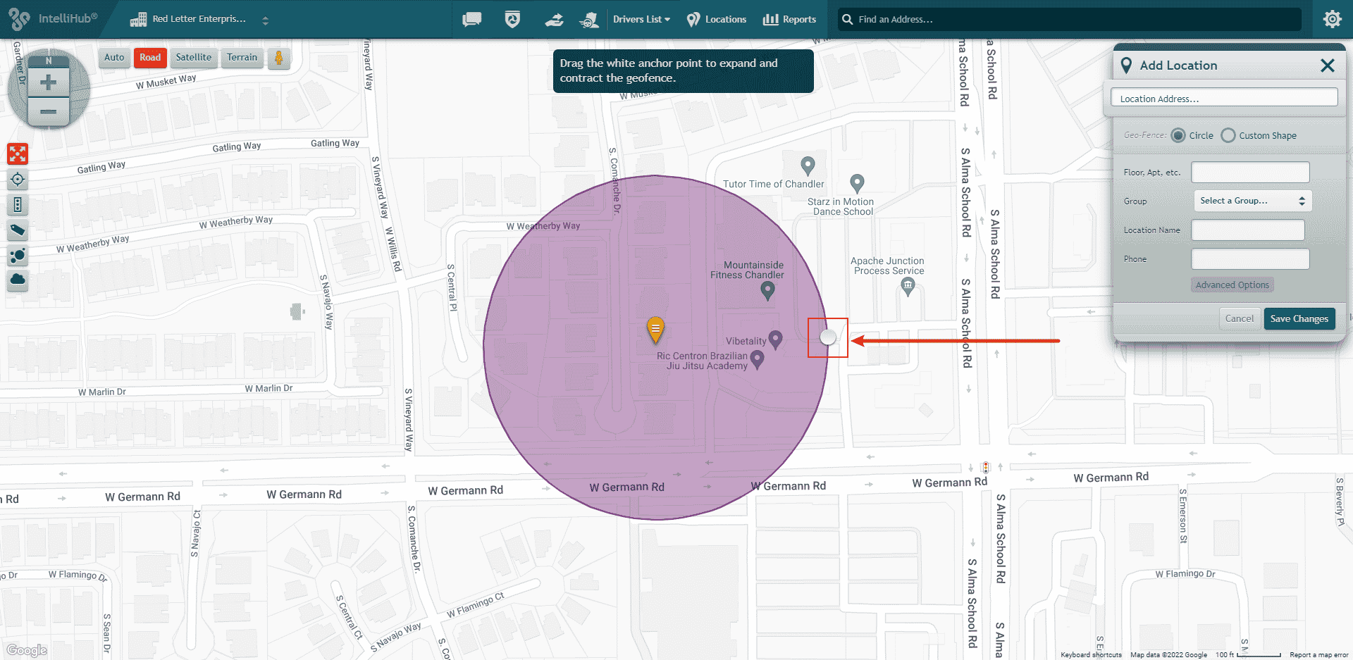This screenshot has height=660, width=1353.
Task: Select the safety shield icon in top bar
Action: point(512,19)
